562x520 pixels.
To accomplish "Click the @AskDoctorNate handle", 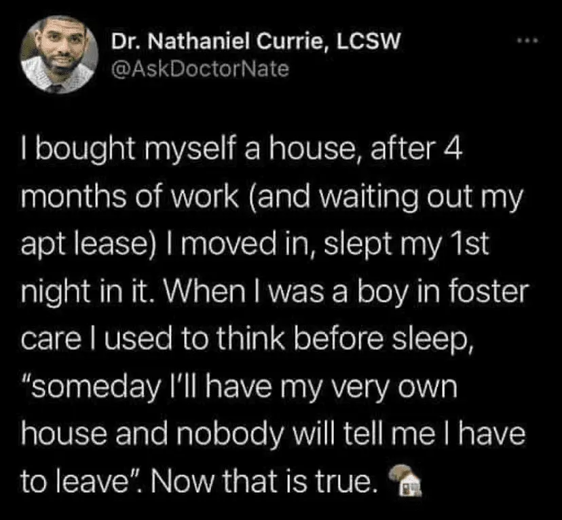I will [200, 69].
